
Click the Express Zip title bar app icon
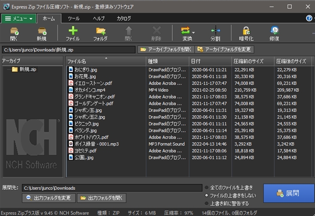[6, 7]
